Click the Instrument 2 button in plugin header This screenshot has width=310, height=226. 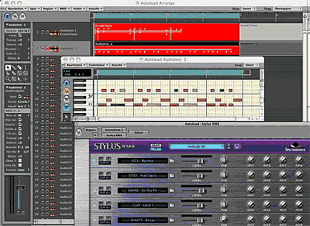[114, 130]
